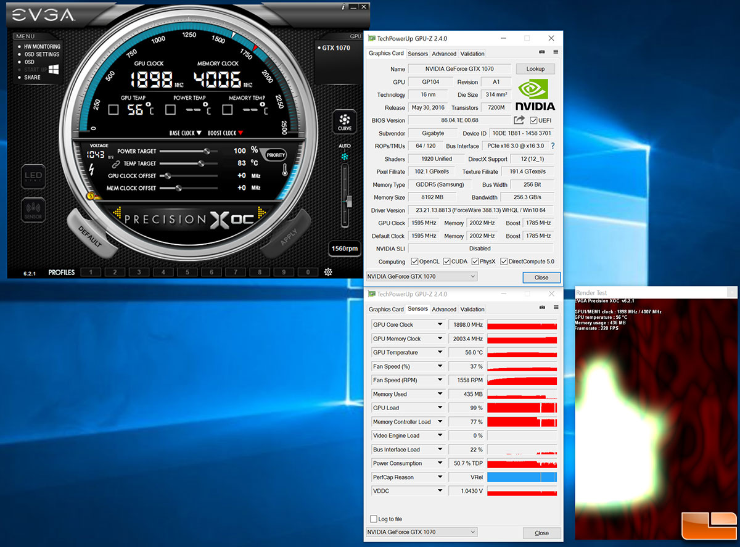The height and width of the screenshot is (547, 740).
Task: Open GPU Core Clock sensor dropdown
Action: coord(440,325)
